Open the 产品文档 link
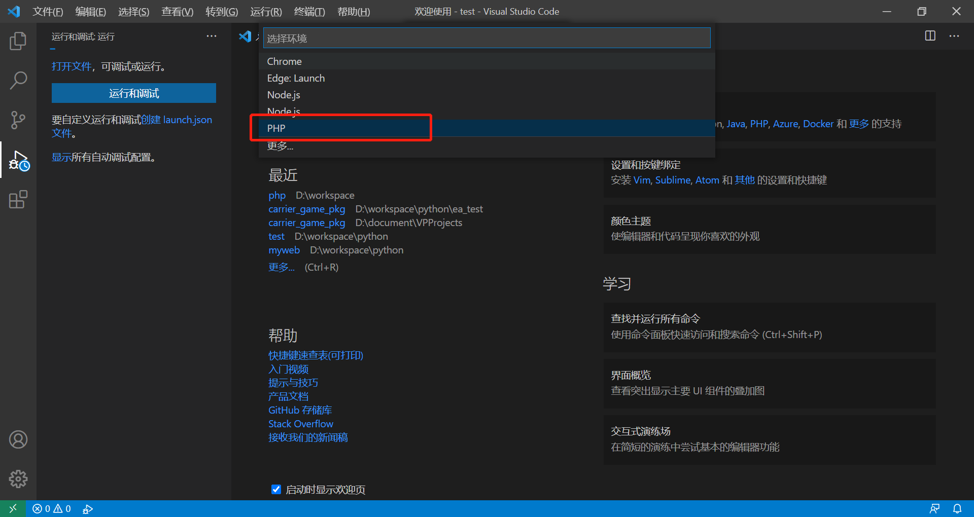This screenshot has width=974, height=517. [288, 396]
